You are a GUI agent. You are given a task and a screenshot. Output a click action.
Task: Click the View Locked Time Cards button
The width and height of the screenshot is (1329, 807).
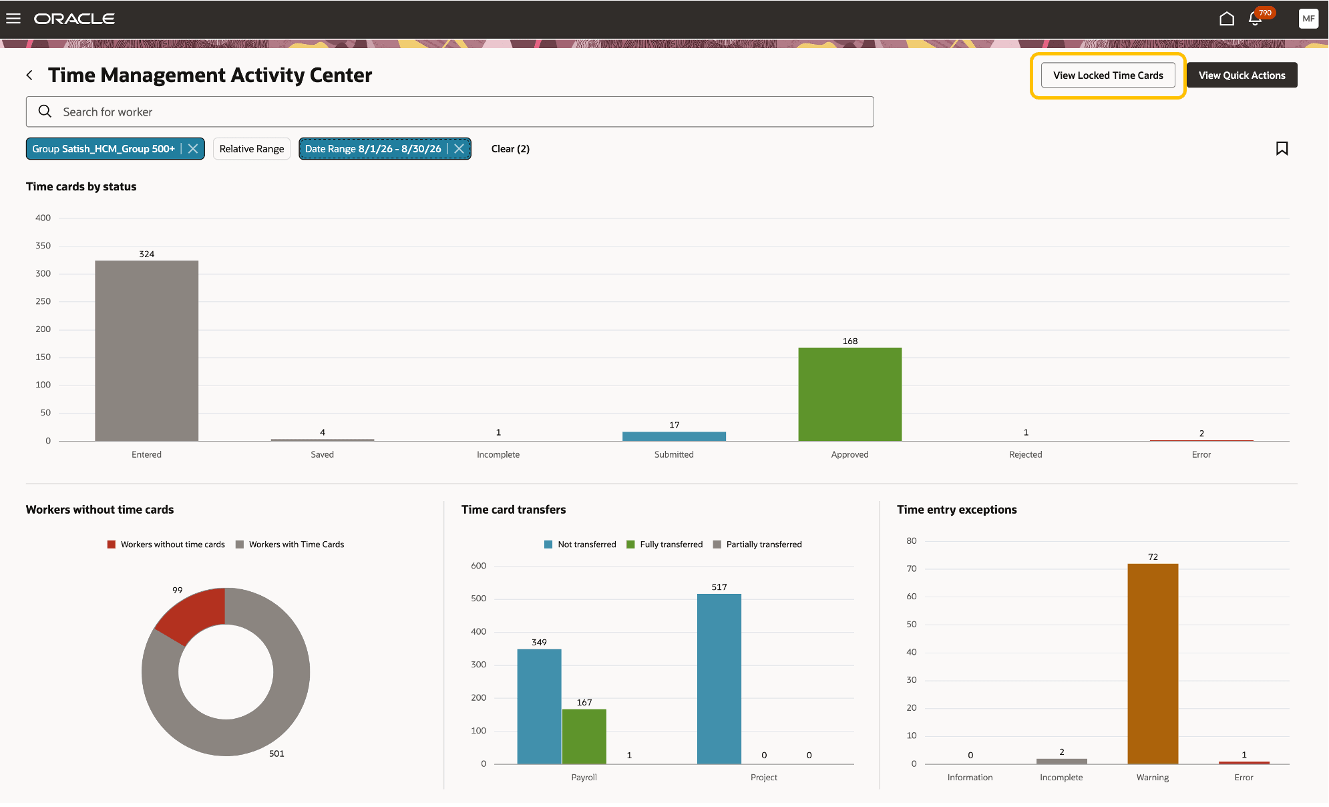click(1108, 75)
